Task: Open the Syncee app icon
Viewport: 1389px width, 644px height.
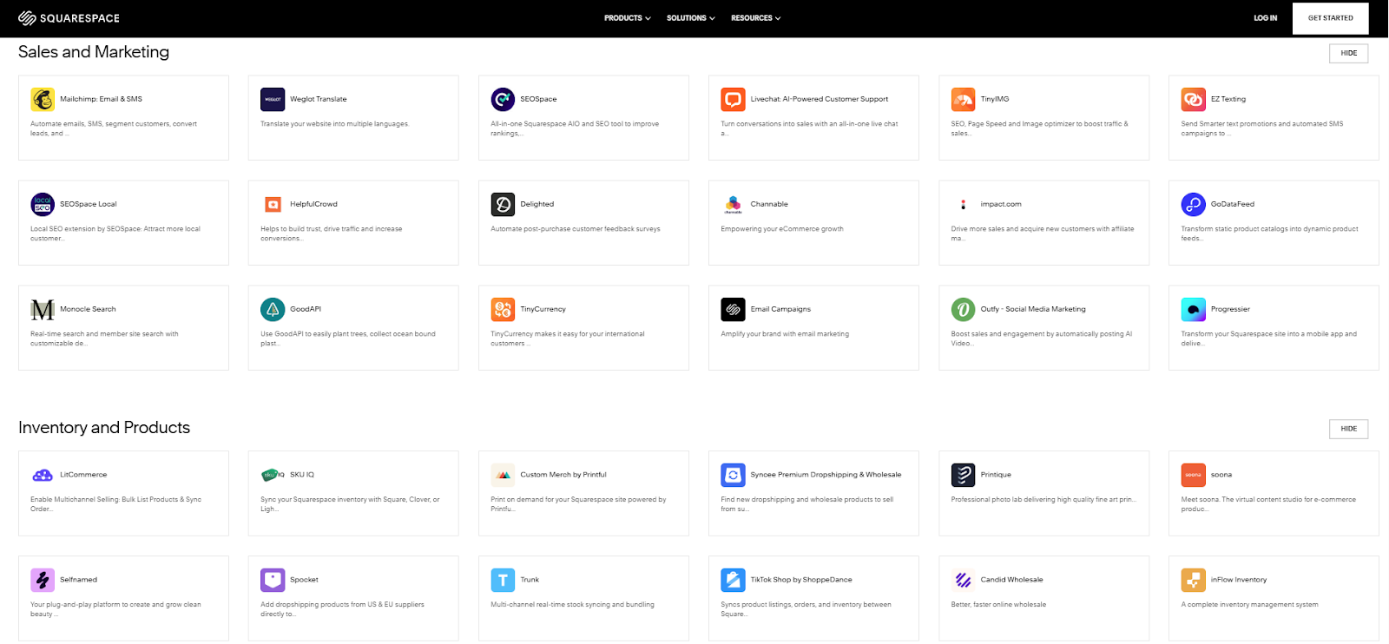Action: (733, 476)
